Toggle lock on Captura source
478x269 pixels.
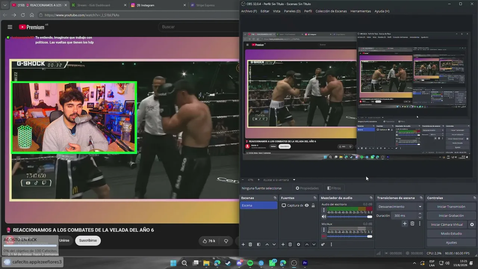pos(313,205)
